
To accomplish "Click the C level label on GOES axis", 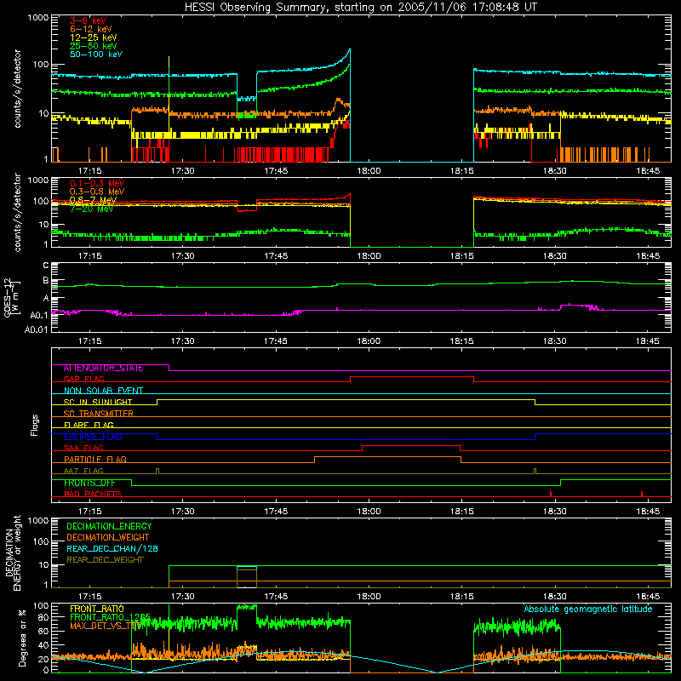I will click(46, 266).
